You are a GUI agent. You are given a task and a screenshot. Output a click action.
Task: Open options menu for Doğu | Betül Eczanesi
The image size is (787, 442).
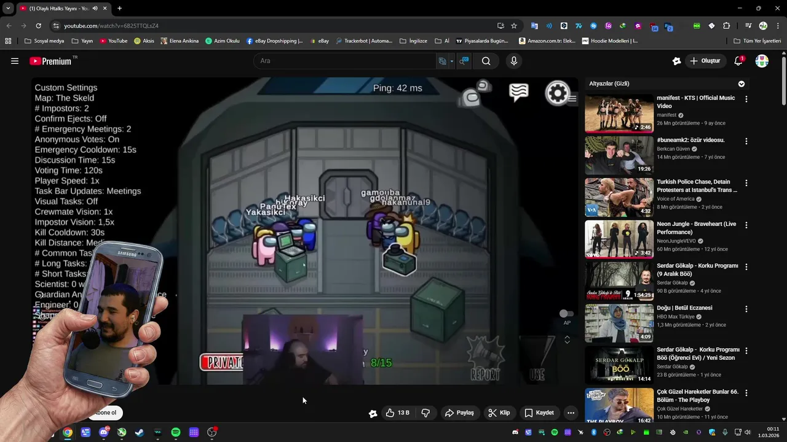point(746,309)
